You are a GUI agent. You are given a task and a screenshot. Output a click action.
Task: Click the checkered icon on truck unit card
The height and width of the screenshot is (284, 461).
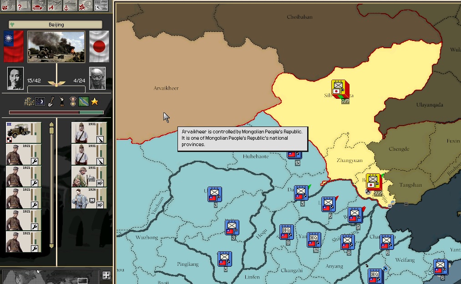[x=9, y=140]
